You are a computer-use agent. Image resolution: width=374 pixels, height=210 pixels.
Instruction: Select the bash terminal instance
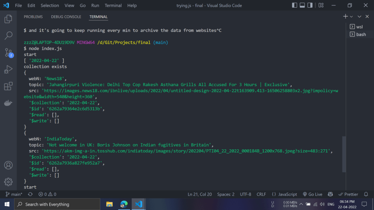pos(360,34)
